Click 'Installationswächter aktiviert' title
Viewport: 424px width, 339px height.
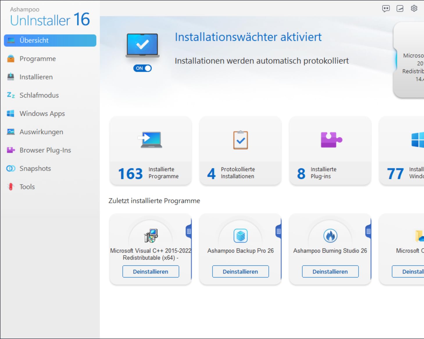(x=248, y=37)
